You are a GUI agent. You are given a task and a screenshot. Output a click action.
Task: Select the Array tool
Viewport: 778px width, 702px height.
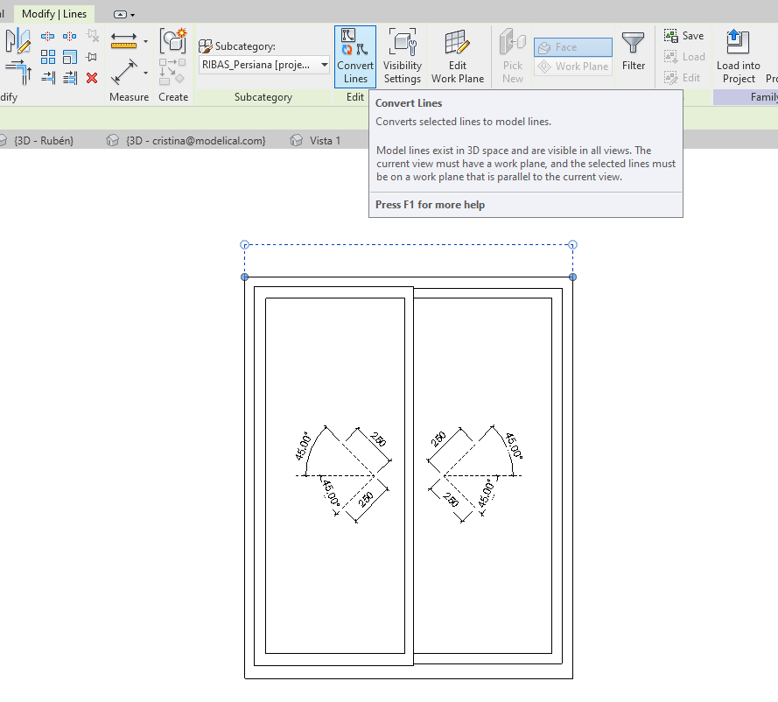(47, 57)
